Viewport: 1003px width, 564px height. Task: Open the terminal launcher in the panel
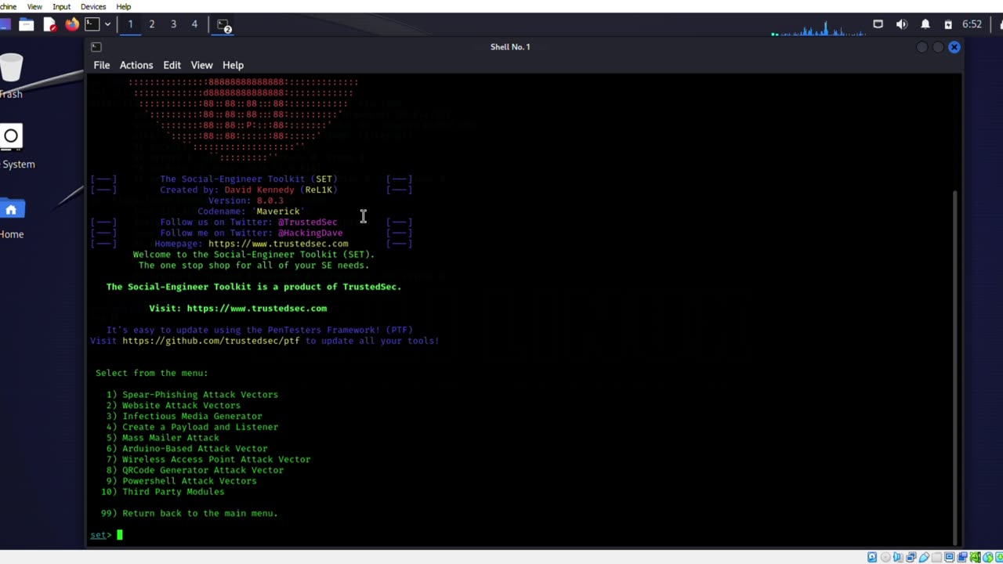[x=92, y=24]
